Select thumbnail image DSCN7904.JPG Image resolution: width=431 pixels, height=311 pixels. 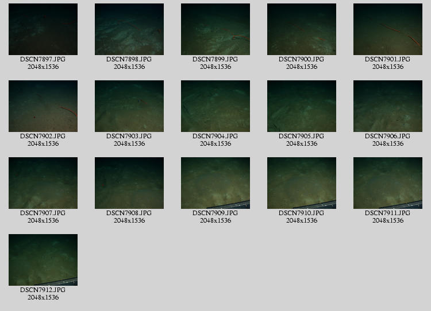click(x=215, y=106)
